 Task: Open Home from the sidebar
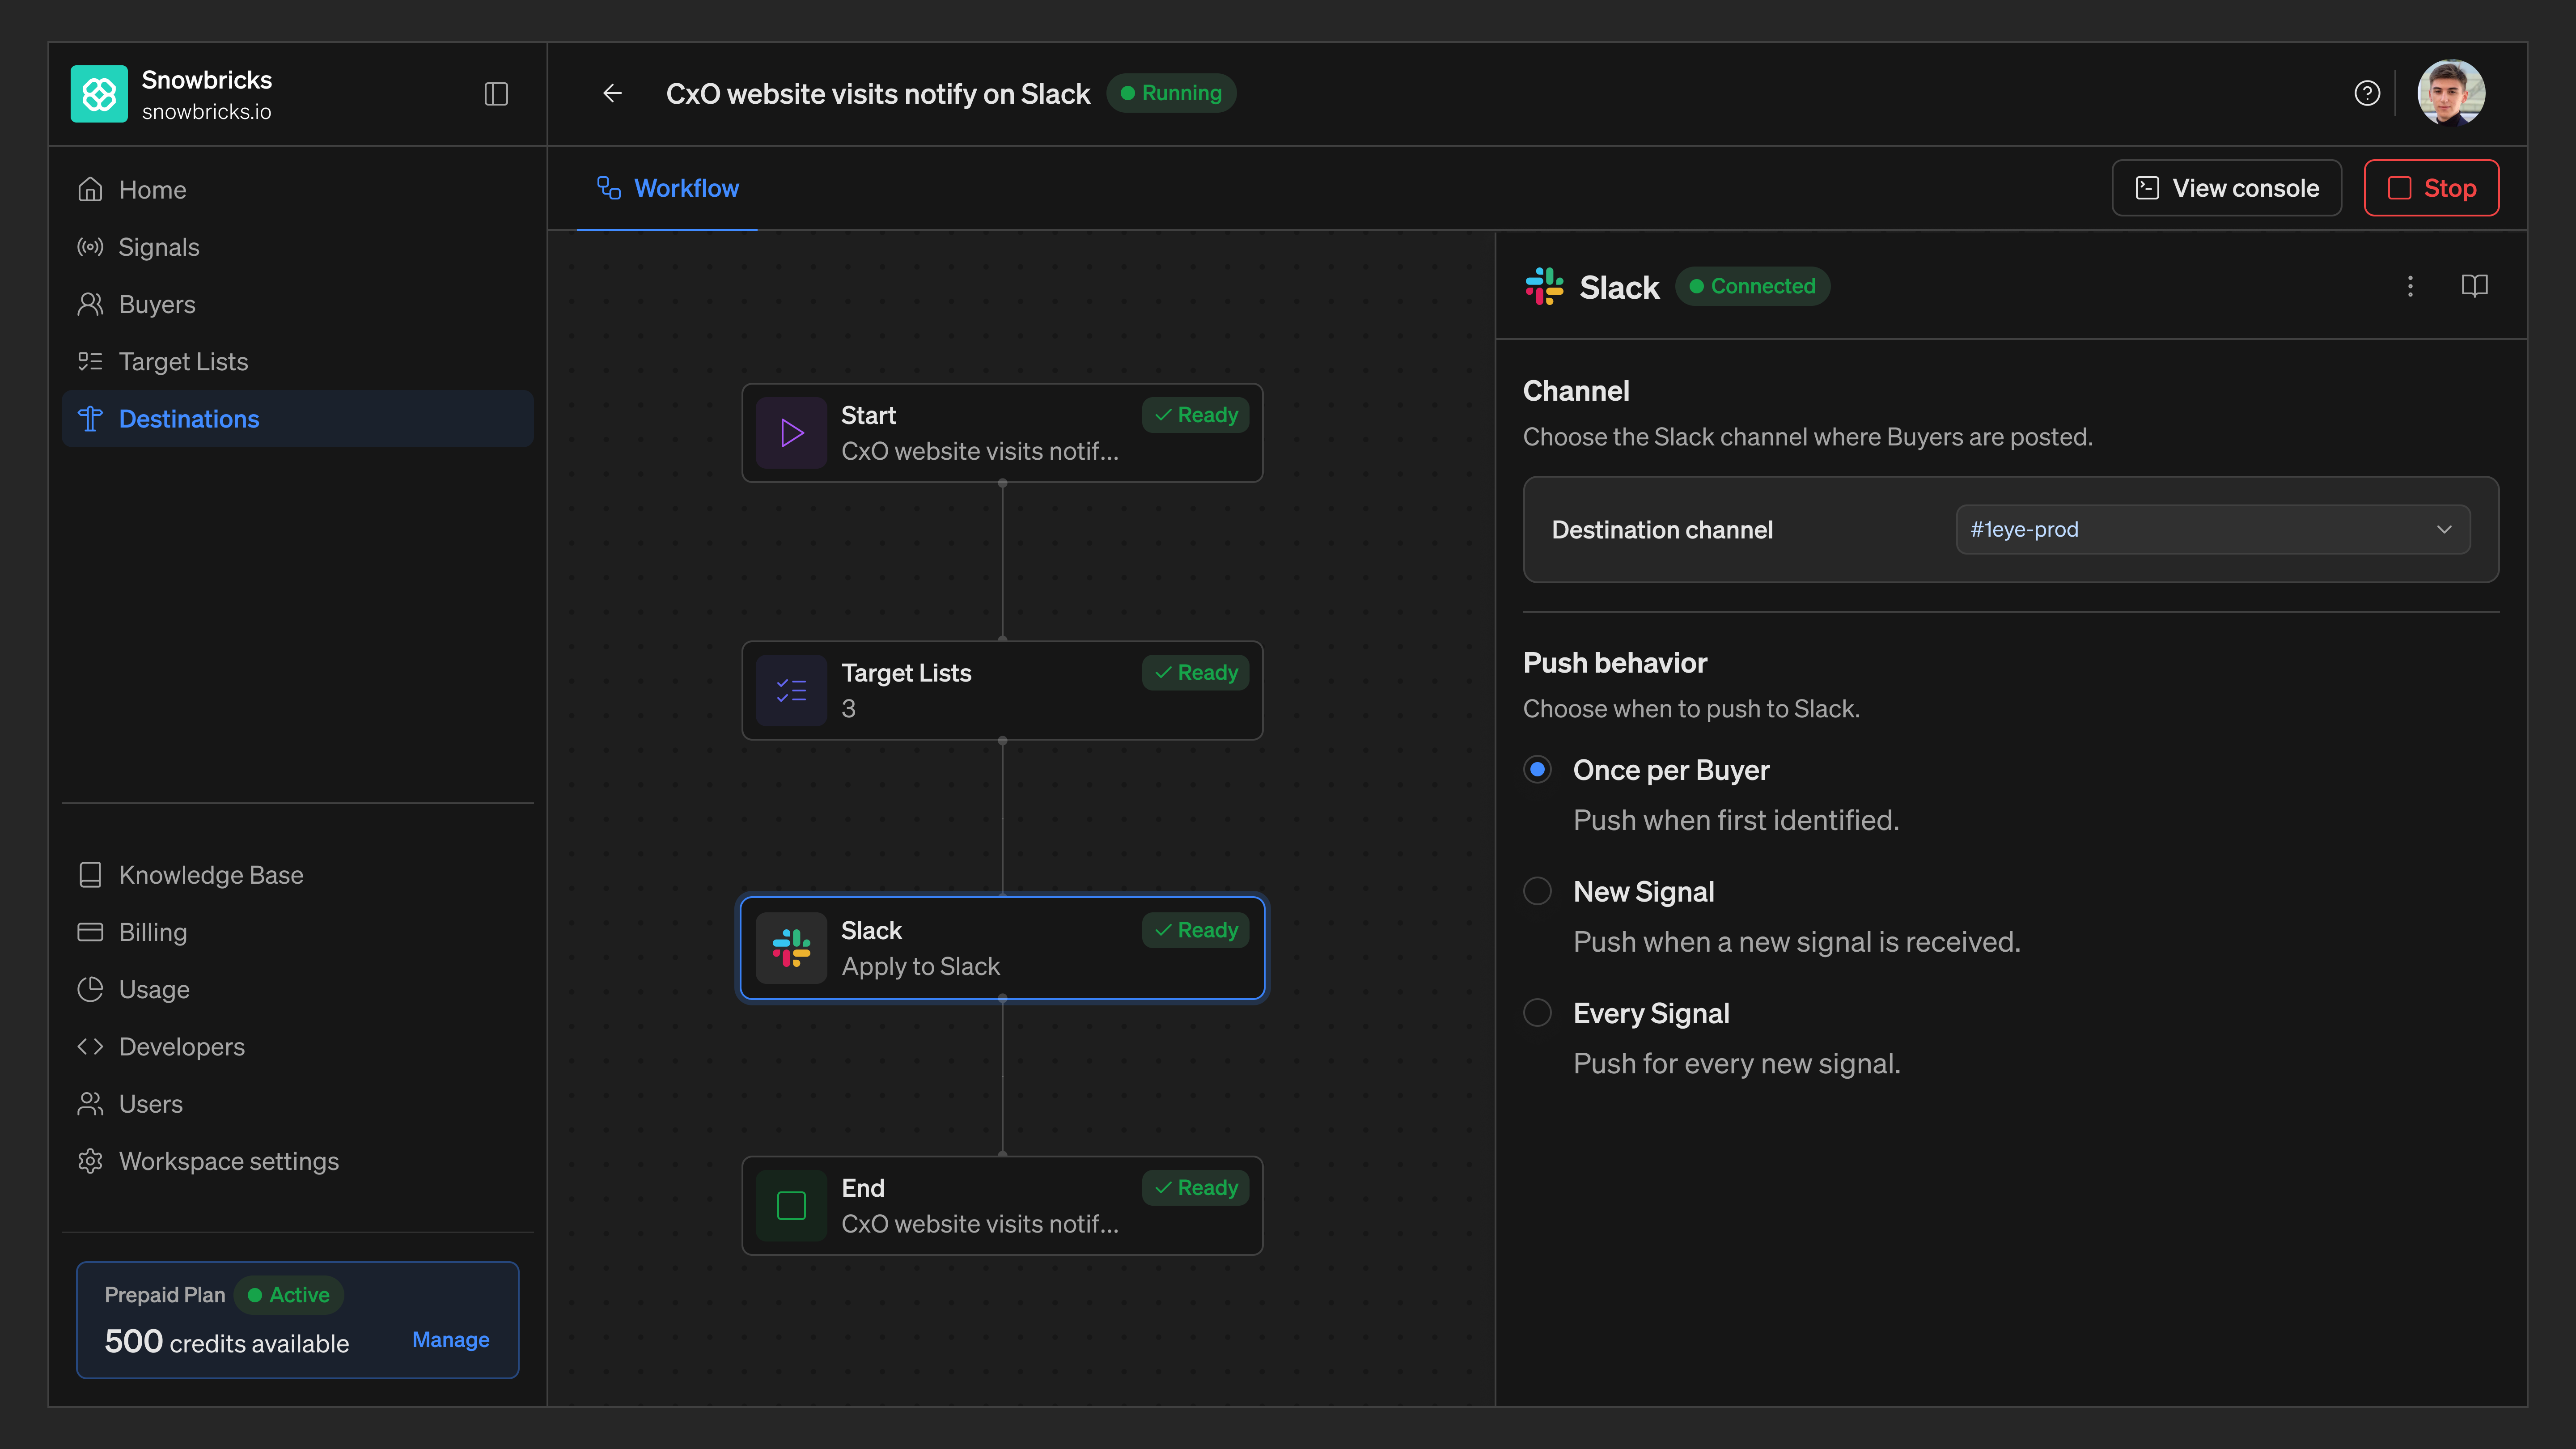click(x=298, y=190)
